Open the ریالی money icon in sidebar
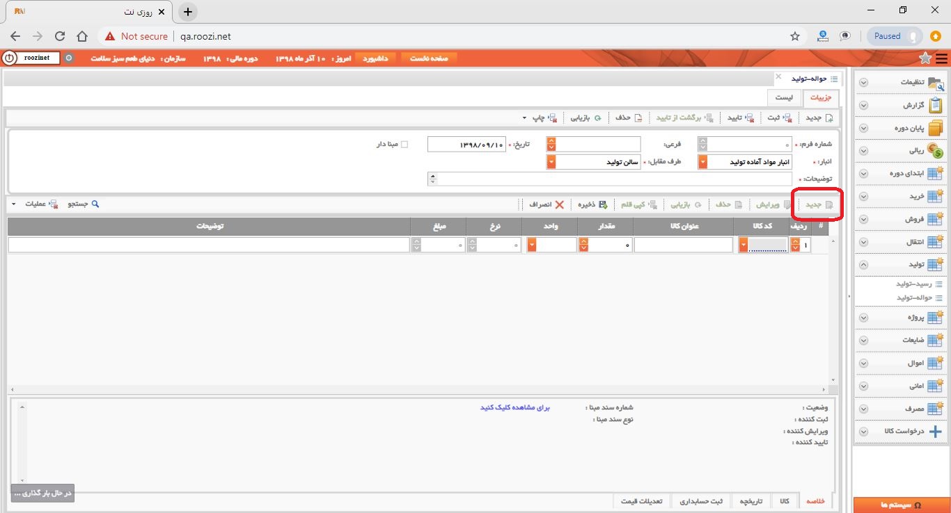This screenshot has width=951, height=513. point(936,150)
